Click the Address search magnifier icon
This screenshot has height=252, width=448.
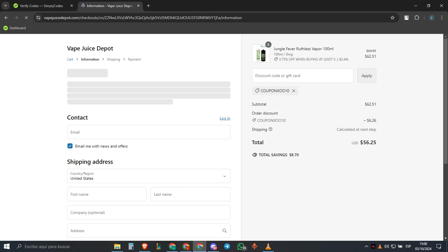[x=225, y=231]
